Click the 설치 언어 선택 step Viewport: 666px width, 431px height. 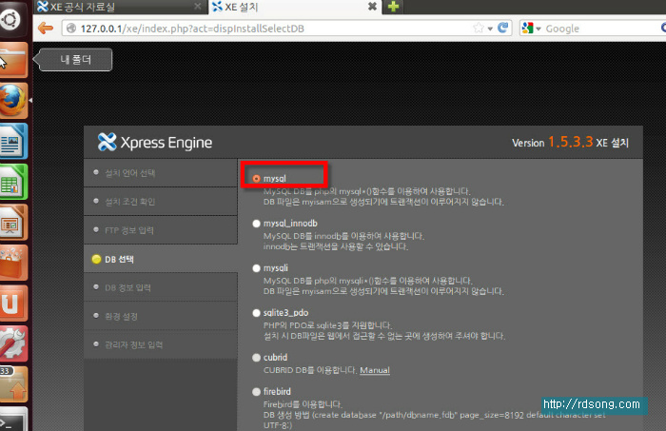(161, 173)
